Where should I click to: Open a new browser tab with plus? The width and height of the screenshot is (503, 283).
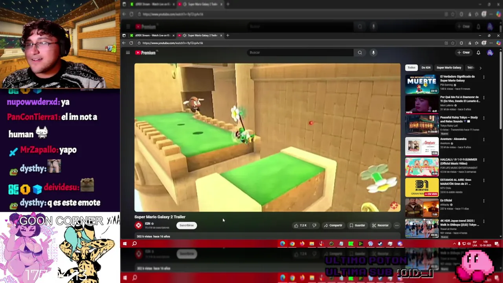[228, 35]
